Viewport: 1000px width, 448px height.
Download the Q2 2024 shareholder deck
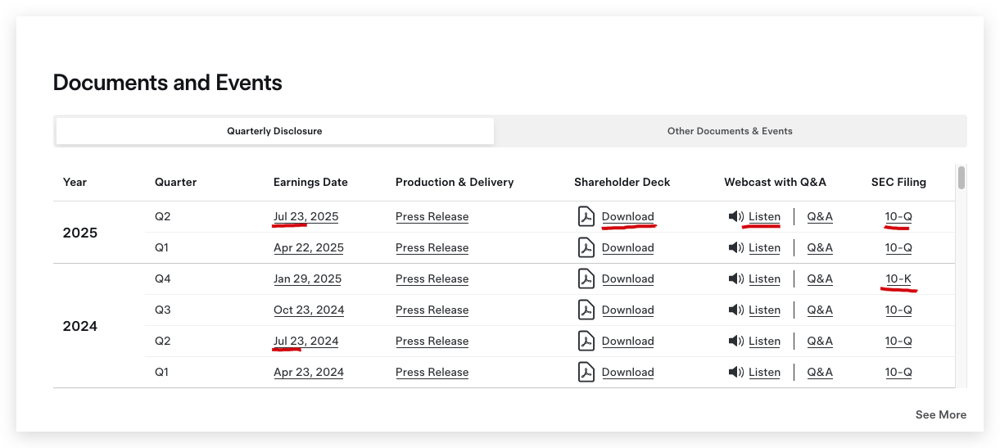tap(627, 342)
